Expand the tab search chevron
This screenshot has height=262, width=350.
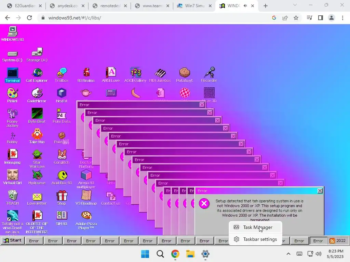tap(295, 5)
